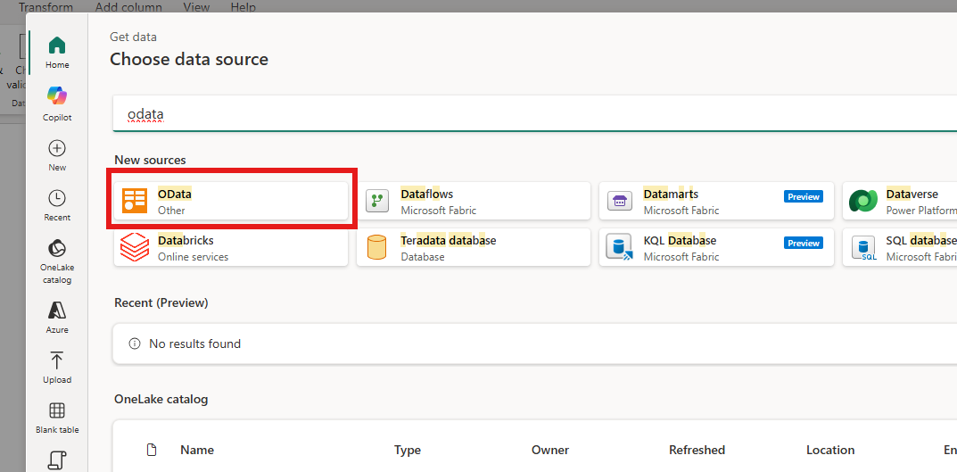Click the Choose data source title

coord(189,59)
